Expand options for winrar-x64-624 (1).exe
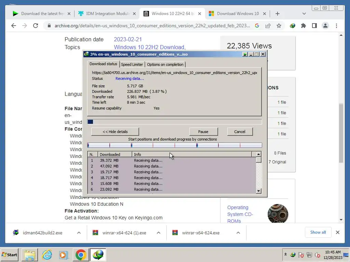Screen dimensions: 350x262 click(x=159, y=233)
